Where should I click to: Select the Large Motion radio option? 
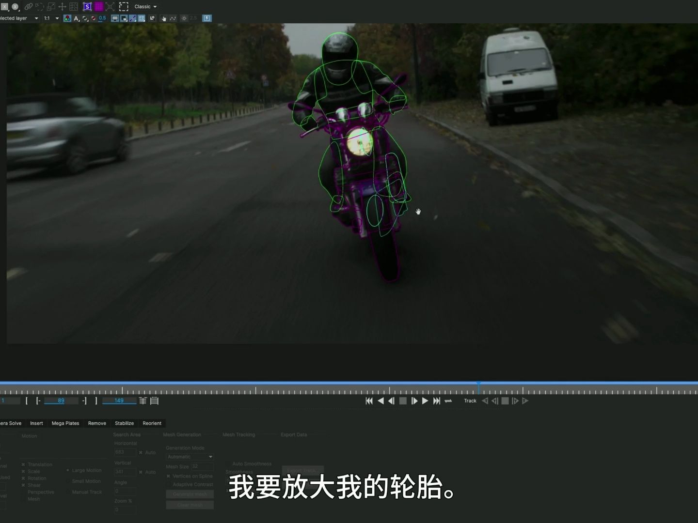tap(68, 470)
